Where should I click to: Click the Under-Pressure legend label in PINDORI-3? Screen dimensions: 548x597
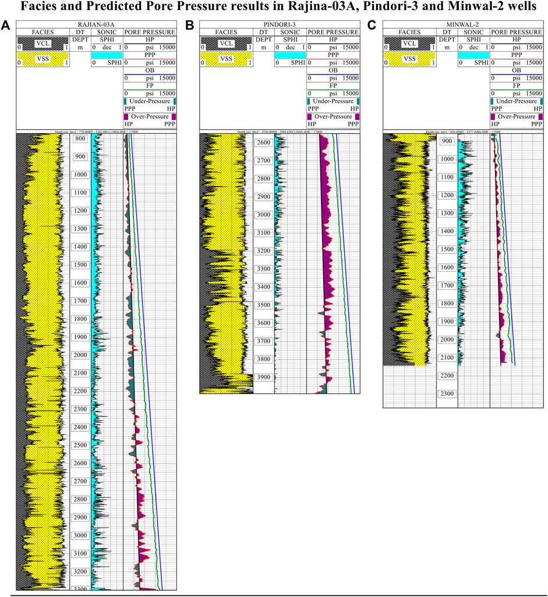point(333,101)
